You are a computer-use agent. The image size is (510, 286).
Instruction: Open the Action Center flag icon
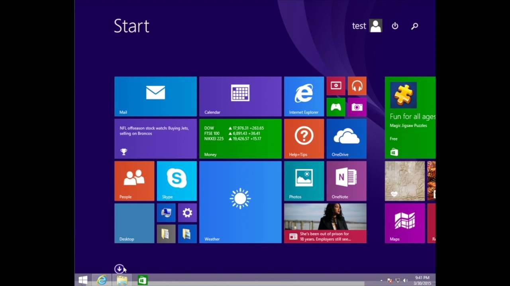[x=390, y=280]
